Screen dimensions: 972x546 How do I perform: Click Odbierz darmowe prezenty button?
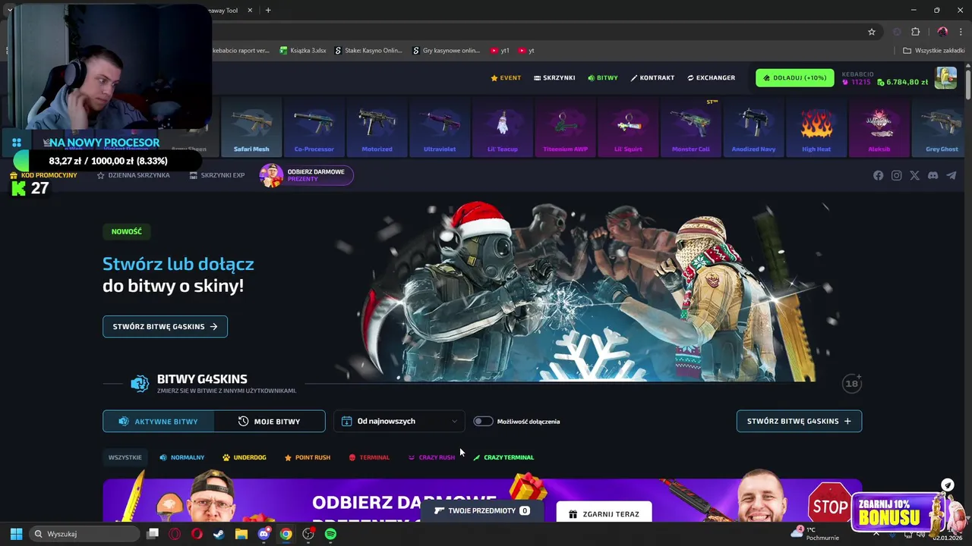pos(306,175)
